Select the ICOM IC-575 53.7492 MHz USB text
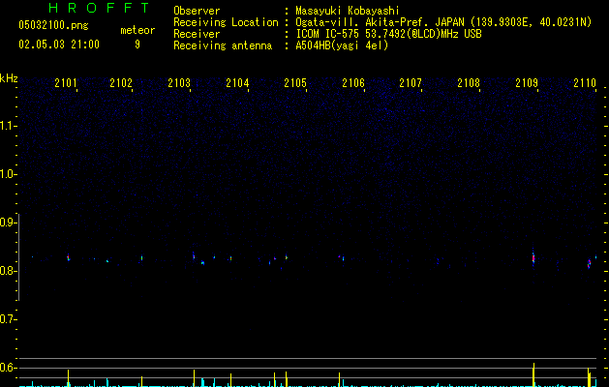The height and width of the screenshot is (387, 609). (x=389, y=34)
